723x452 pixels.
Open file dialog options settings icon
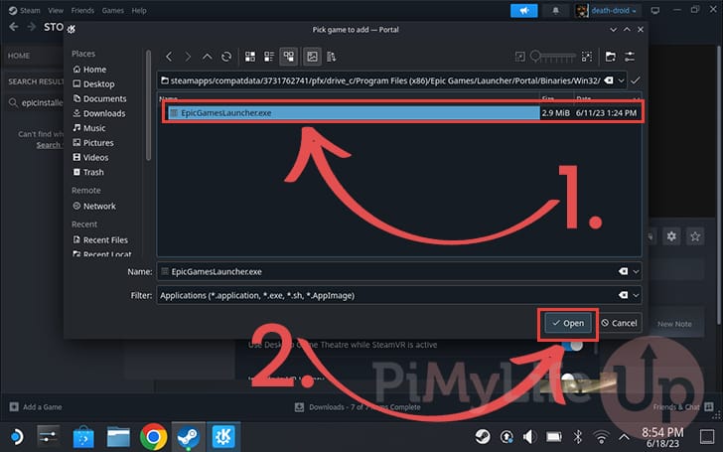[x=630, y=57]
